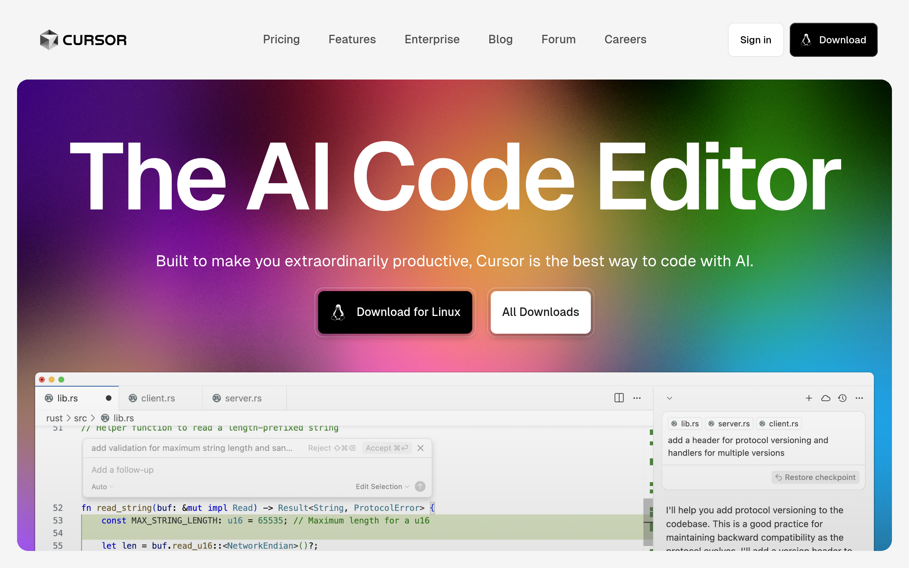Click line number 52 in gutter

[58, 508]
